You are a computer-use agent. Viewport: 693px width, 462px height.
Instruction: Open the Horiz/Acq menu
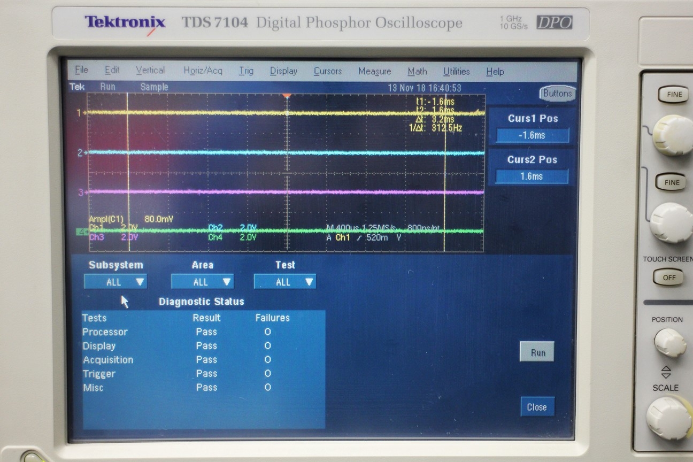click(x=203, y=71)
